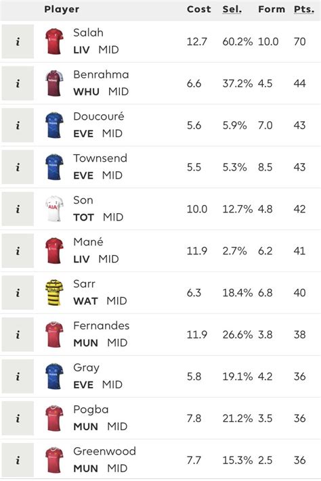Click Sarr's yellow Watford shirt image
The width and height of the screenshot is (321, 481).
(x=54, y=293)
